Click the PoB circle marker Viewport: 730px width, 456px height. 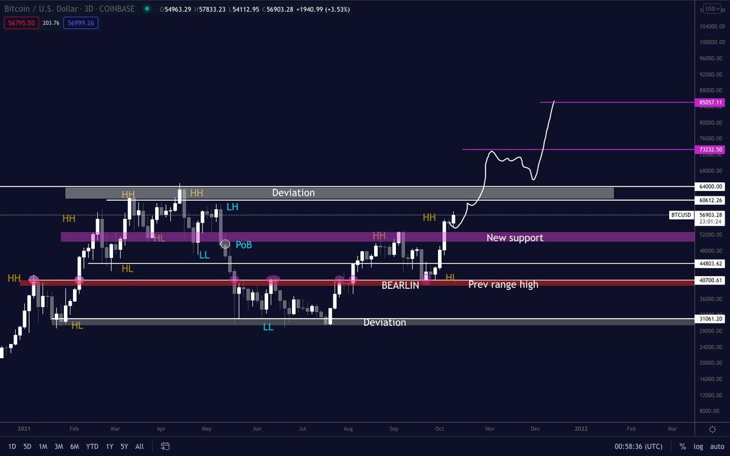pyautogui.click(x=224, y=244)
